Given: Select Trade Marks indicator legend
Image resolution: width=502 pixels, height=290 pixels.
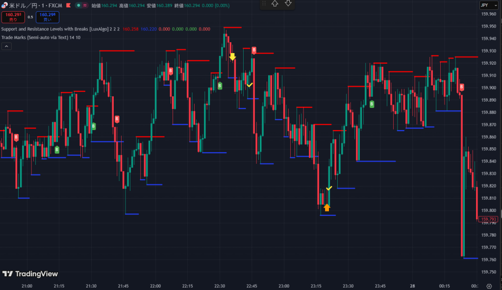Looking at the screenshot, I should point(41,37).
